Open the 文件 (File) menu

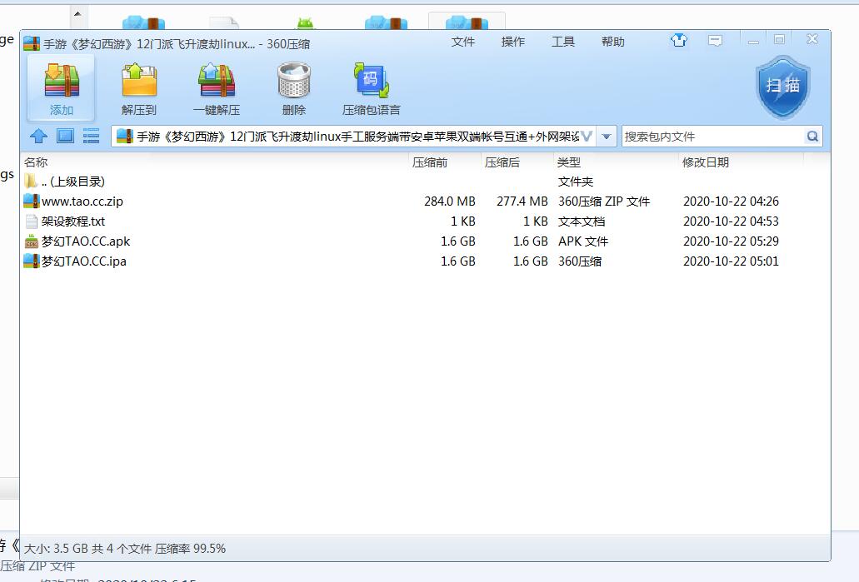[463, 42]
